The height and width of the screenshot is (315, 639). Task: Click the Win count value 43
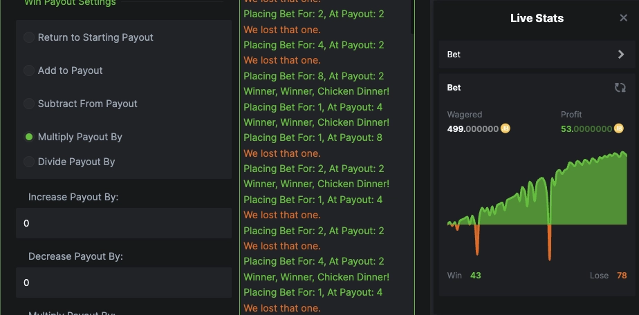pos(476,276)
